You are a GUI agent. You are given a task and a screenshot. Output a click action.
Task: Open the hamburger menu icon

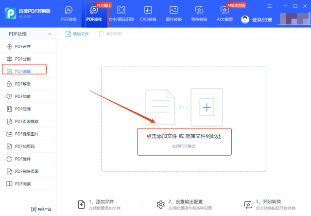(269, 6)
